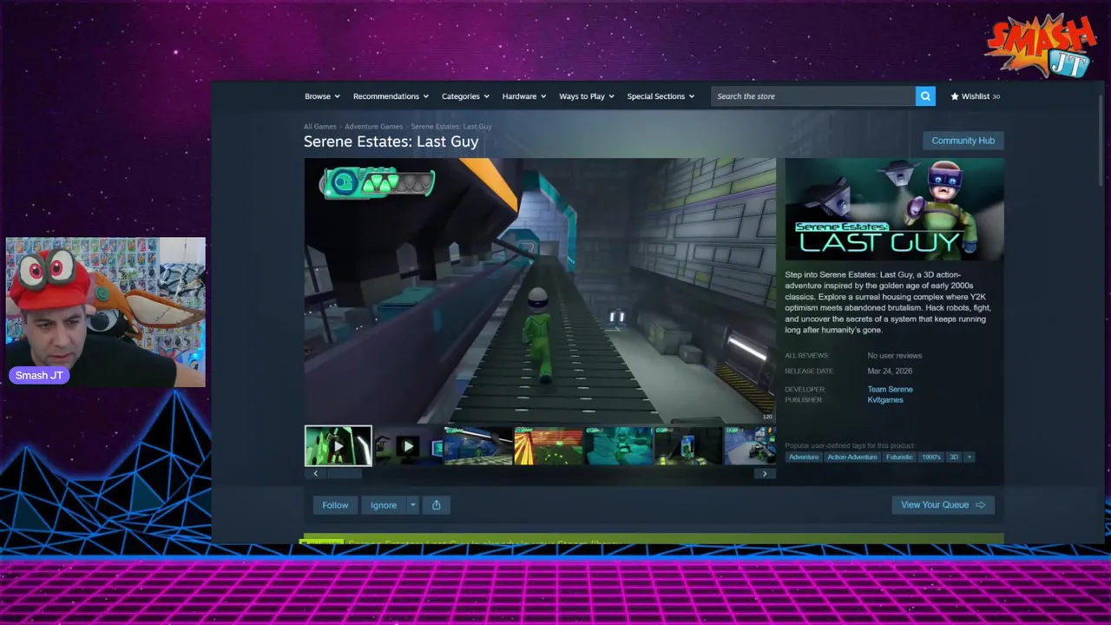
Task: Add another tag with plus button
Action: [x=969, y=457]
